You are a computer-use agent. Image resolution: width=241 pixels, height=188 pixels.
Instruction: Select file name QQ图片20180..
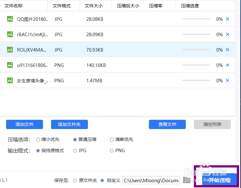coord(32,19)
